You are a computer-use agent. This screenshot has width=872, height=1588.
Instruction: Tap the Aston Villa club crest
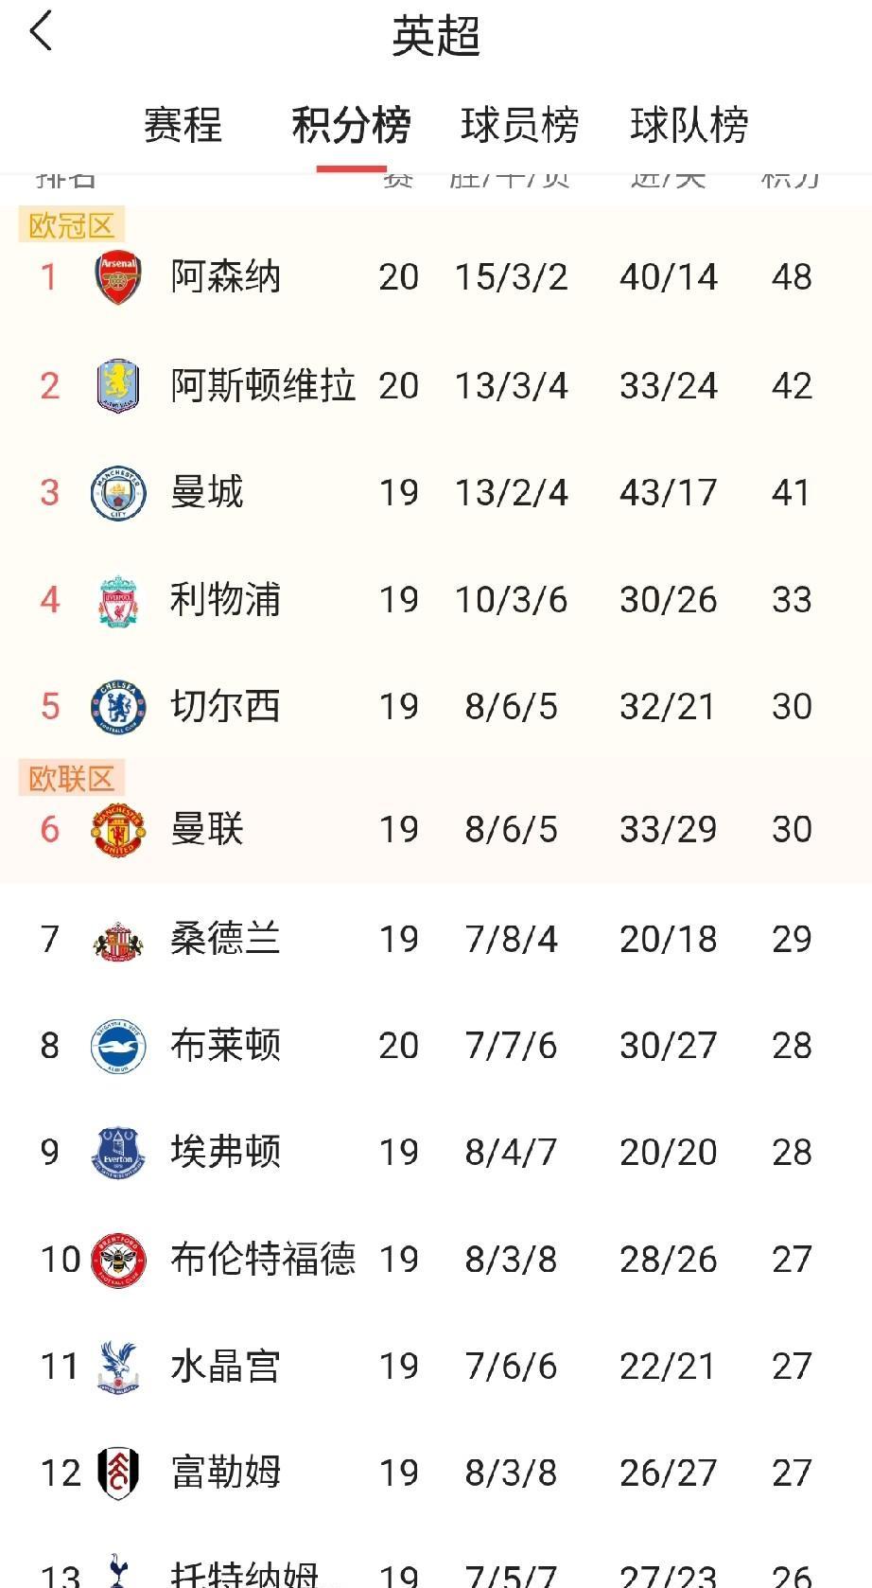coord(118,385)
